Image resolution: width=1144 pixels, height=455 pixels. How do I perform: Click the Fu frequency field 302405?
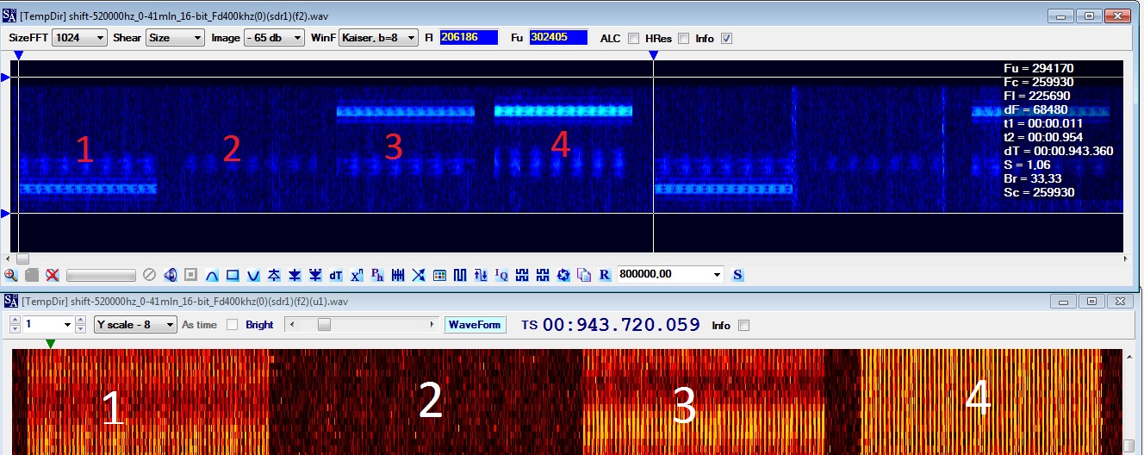(x=559, y=38)
